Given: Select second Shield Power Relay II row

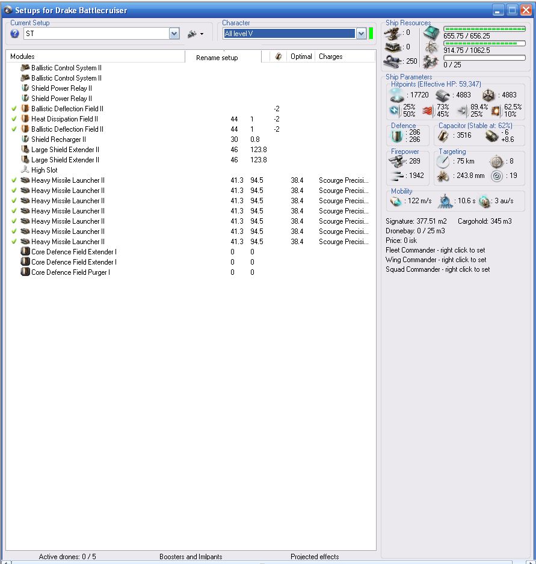Looking at the screenshot, I should point(191,99).
